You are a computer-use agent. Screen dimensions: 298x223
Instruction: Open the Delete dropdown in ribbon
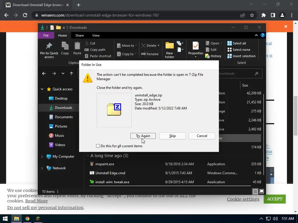(150, 46)
